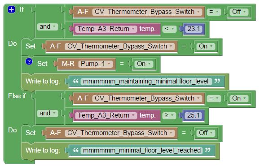264x166 pixels.
Task: Open the first Temp_A3_Return device dropdown
Action: 106,29
